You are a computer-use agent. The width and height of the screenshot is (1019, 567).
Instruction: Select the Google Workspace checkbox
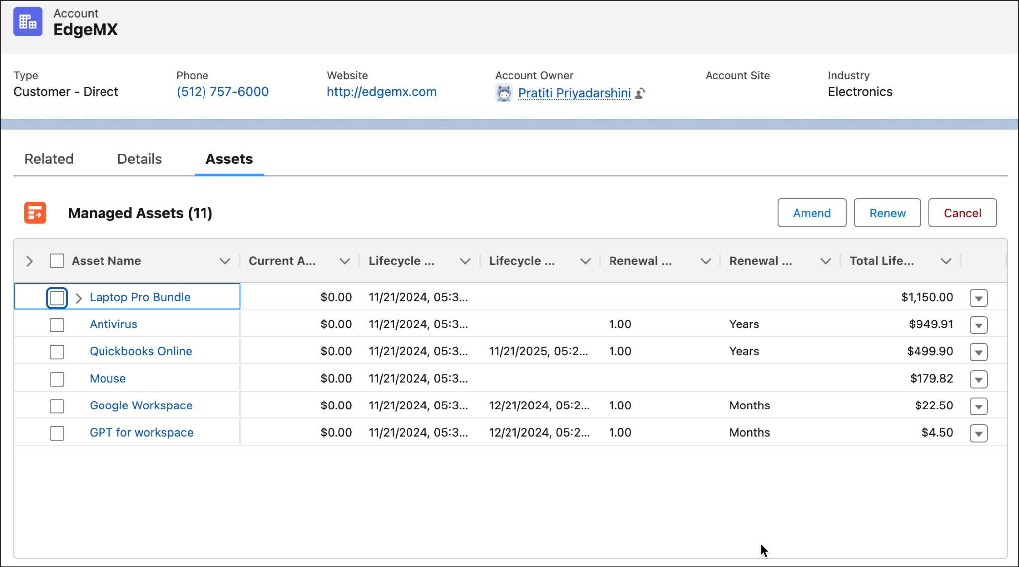tap(57, 406)
